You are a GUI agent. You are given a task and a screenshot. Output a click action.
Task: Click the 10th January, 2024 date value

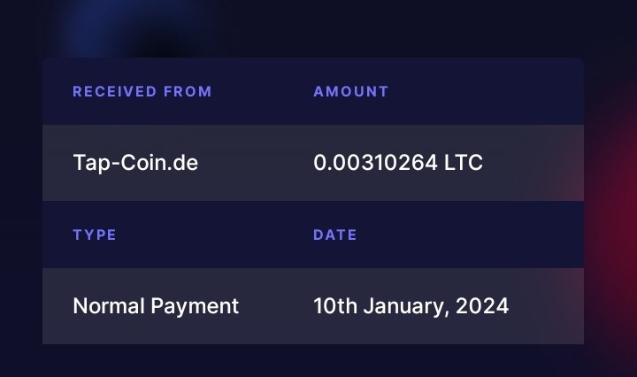[411, 306]
